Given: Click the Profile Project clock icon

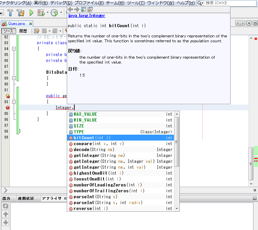Looking at the screenshot, I should click(x=54, y=13).
